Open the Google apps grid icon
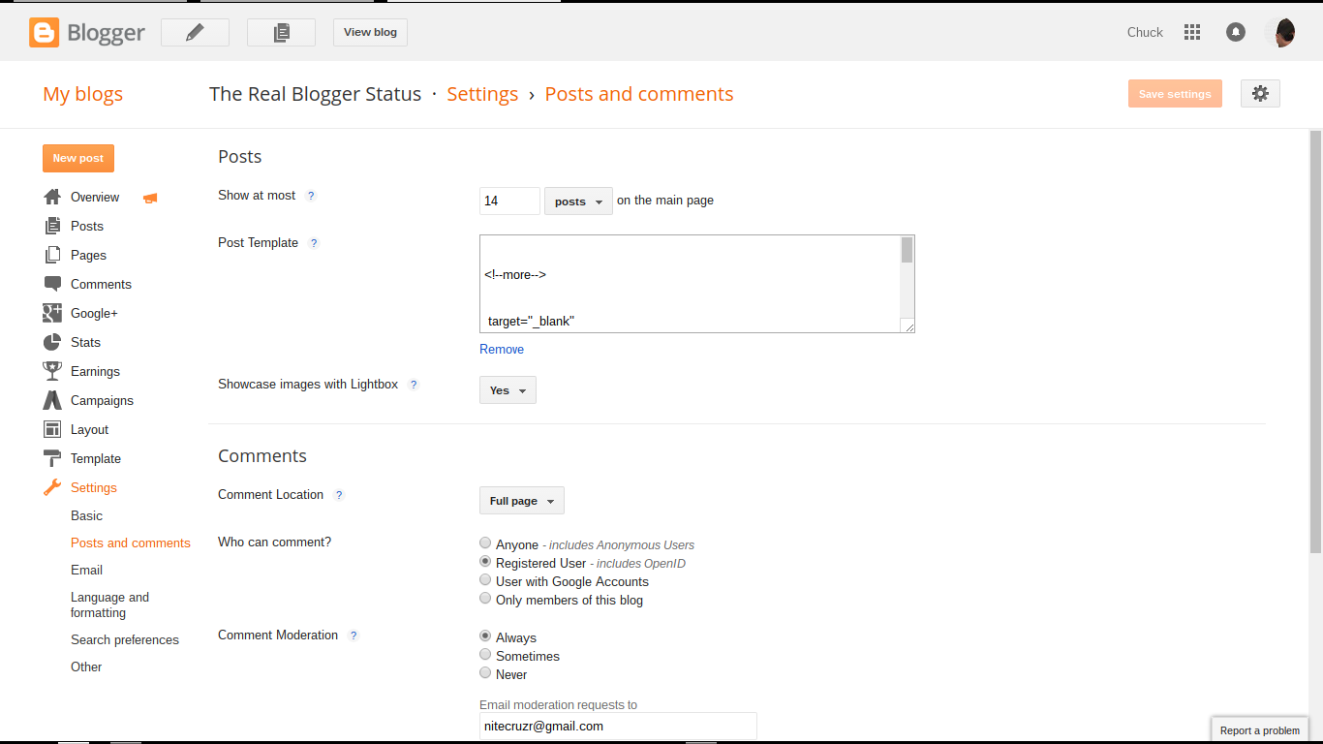Image resolution: width=1323 pixels, height=744 pixels. (1192, 32)
